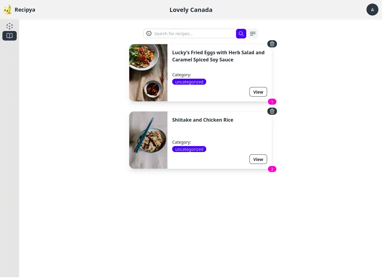Image resolution: width=382 pixels, height=279 pixels.
Task: Open the sort options menu icon
Action: click(x=253, y=34)
